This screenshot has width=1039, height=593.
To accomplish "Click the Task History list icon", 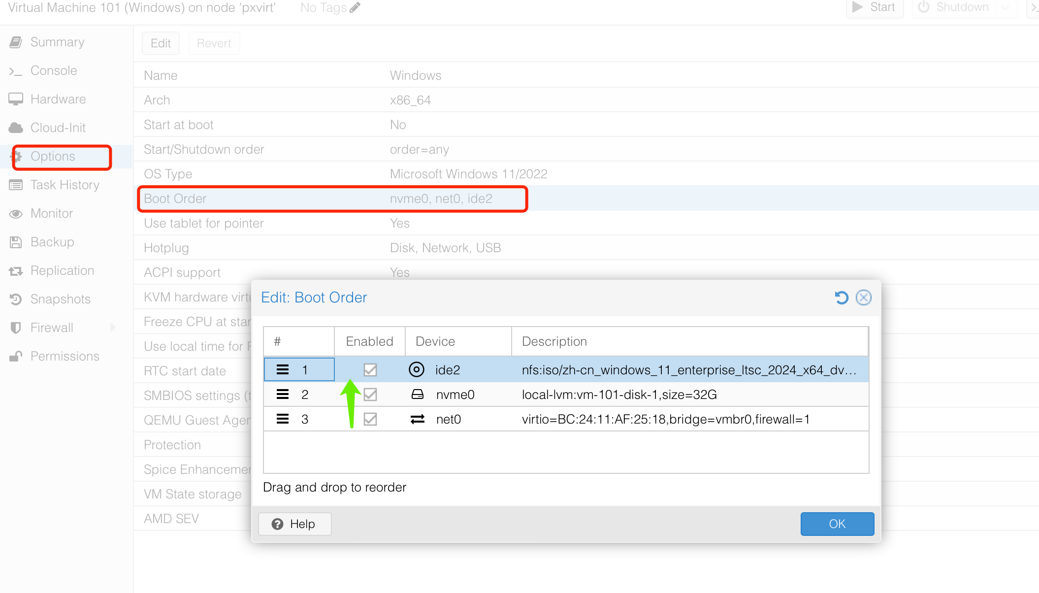I will 16,185.
